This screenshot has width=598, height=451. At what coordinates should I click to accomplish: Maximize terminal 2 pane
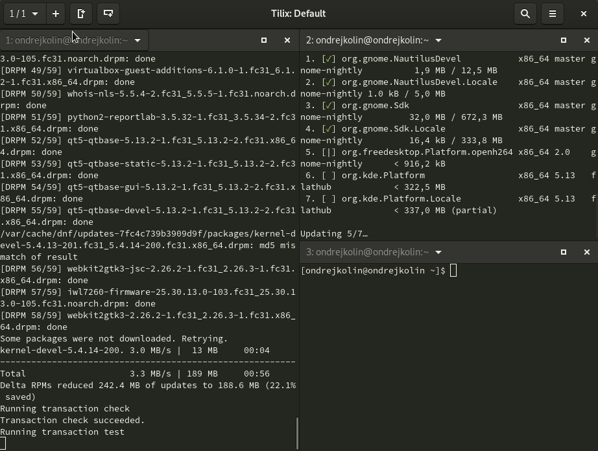[x=564, y=40]
